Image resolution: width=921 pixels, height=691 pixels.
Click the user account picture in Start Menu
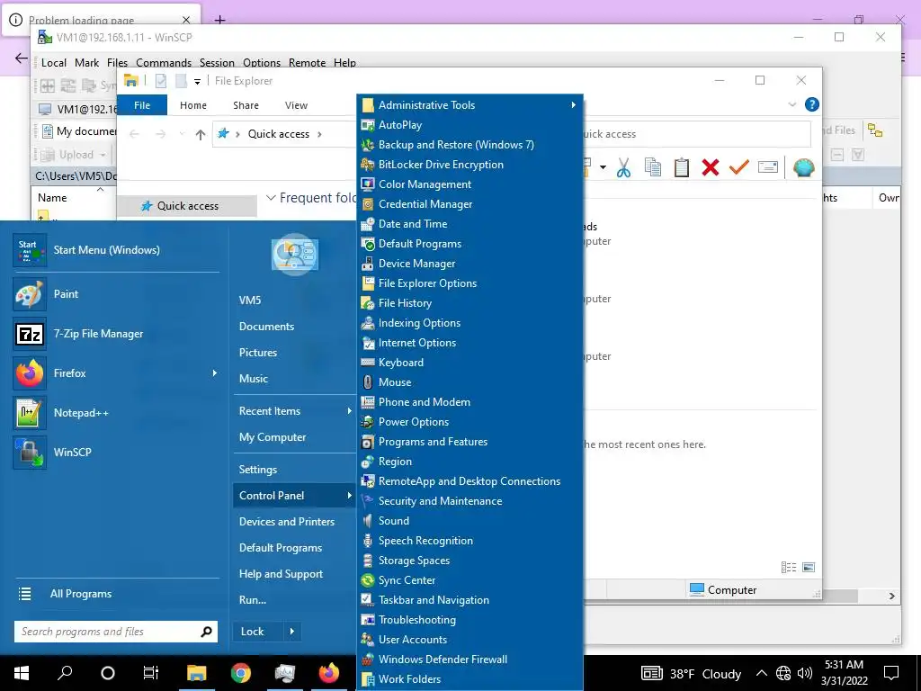295,254
